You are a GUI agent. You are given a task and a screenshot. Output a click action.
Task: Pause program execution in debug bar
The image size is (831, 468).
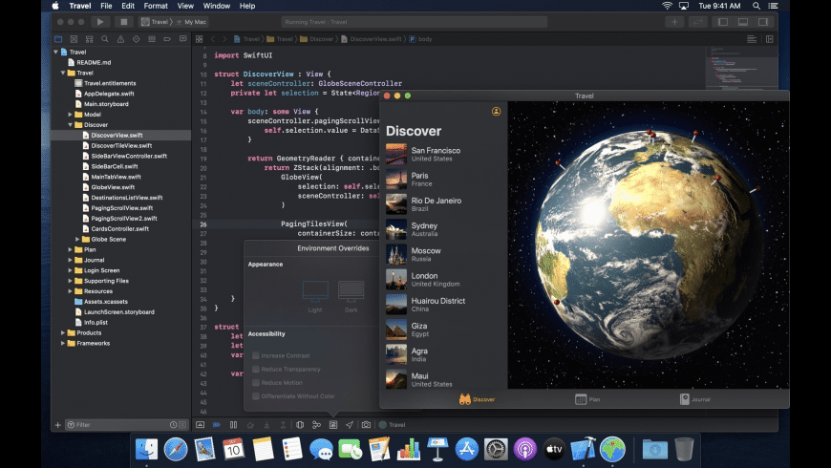click(x=233, y=424)
